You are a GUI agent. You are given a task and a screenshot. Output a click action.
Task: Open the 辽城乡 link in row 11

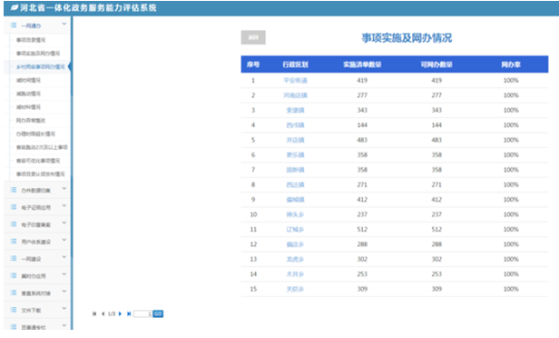pos(295,230)
